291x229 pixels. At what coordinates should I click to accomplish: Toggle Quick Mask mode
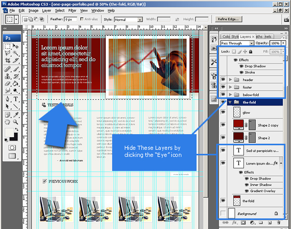[12, 148]
